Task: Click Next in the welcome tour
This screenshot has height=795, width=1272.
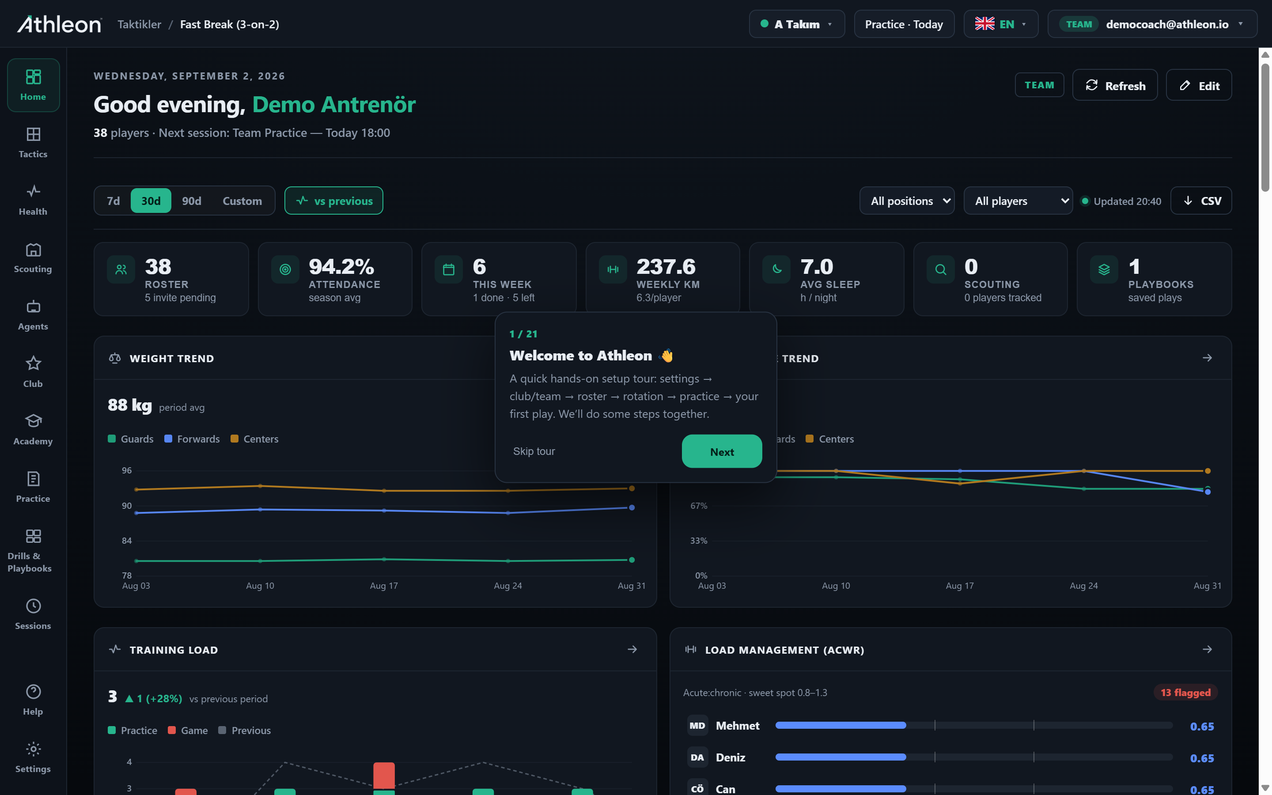Action: (x=722, y=451)
